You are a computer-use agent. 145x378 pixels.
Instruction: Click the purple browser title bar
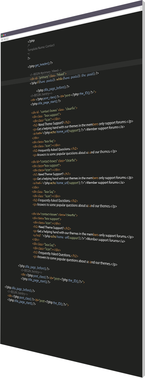coord(72,18)
